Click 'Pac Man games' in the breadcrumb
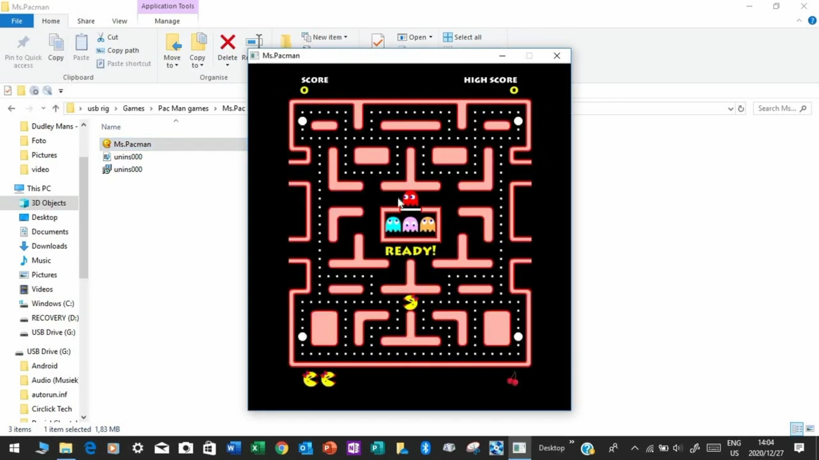This screenshot has height=460, width=819. (x=183, y=109)
